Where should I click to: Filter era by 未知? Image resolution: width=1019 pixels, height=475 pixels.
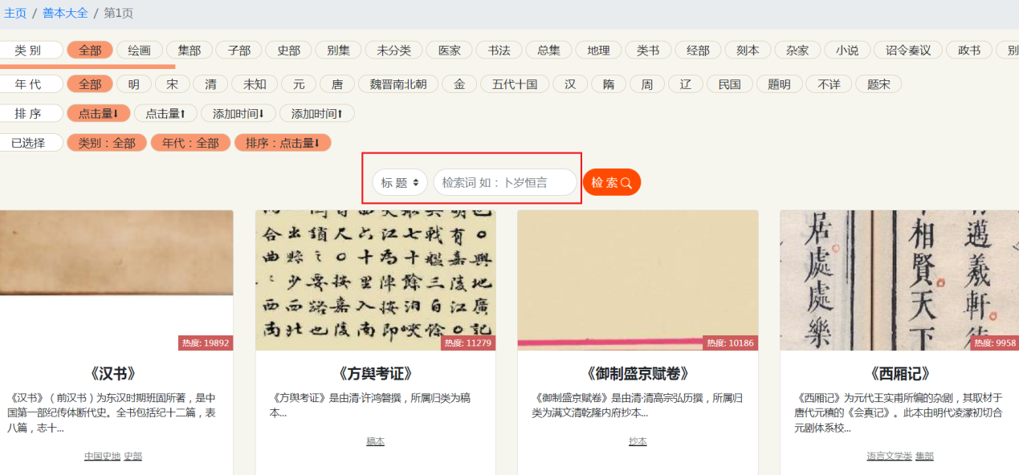(x=255, y=83)
